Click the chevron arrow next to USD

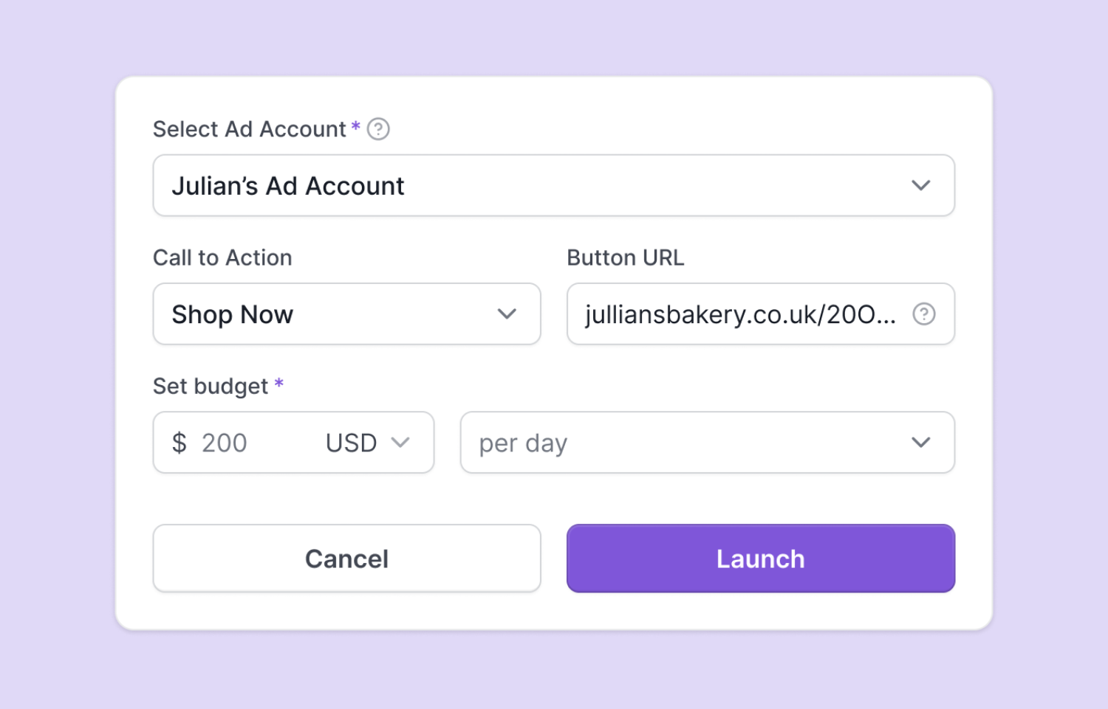(x=400, y=443)
